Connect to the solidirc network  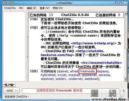pos(61,79)
